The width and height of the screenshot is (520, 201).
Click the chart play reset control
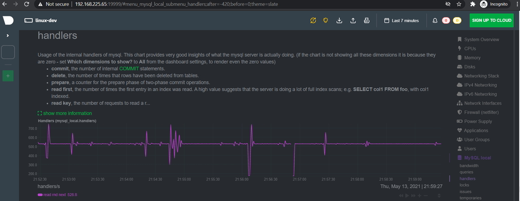pos(407,196)
